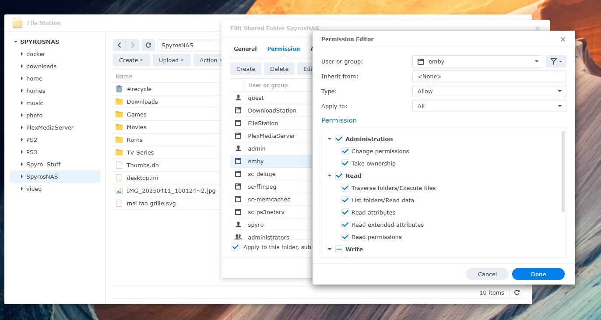
Task: Open the Apply to dropdown
Action: [489, 106]
